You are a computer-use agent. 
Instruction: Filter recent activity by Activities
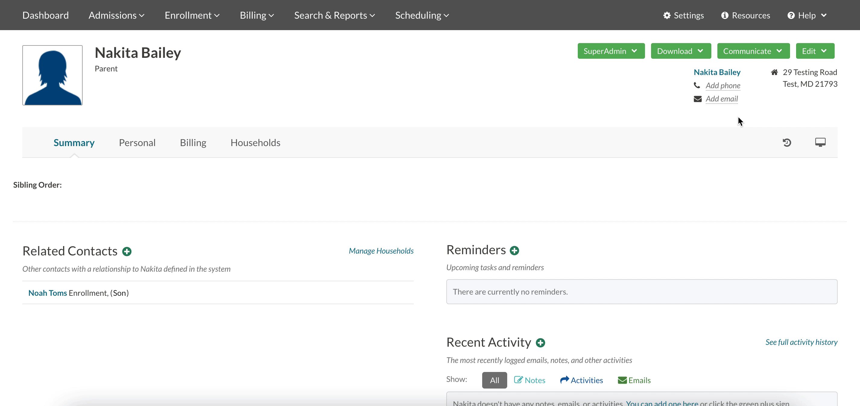582,380
